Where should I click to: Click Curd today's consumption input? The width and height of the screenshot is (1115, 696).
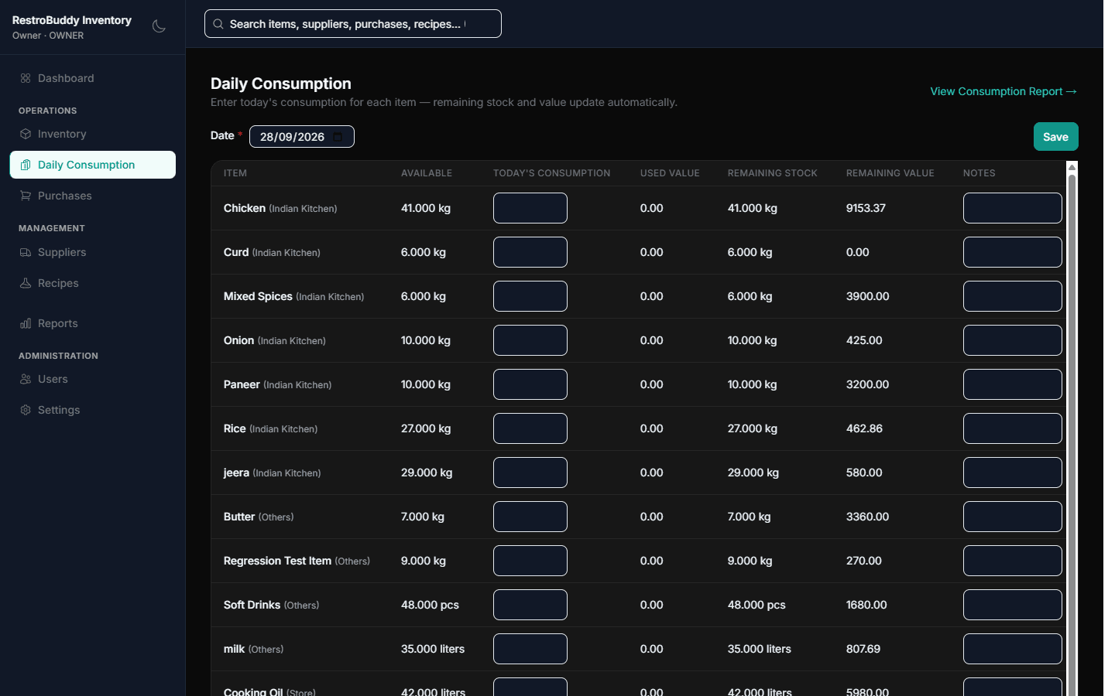click(x=530, y=252)
